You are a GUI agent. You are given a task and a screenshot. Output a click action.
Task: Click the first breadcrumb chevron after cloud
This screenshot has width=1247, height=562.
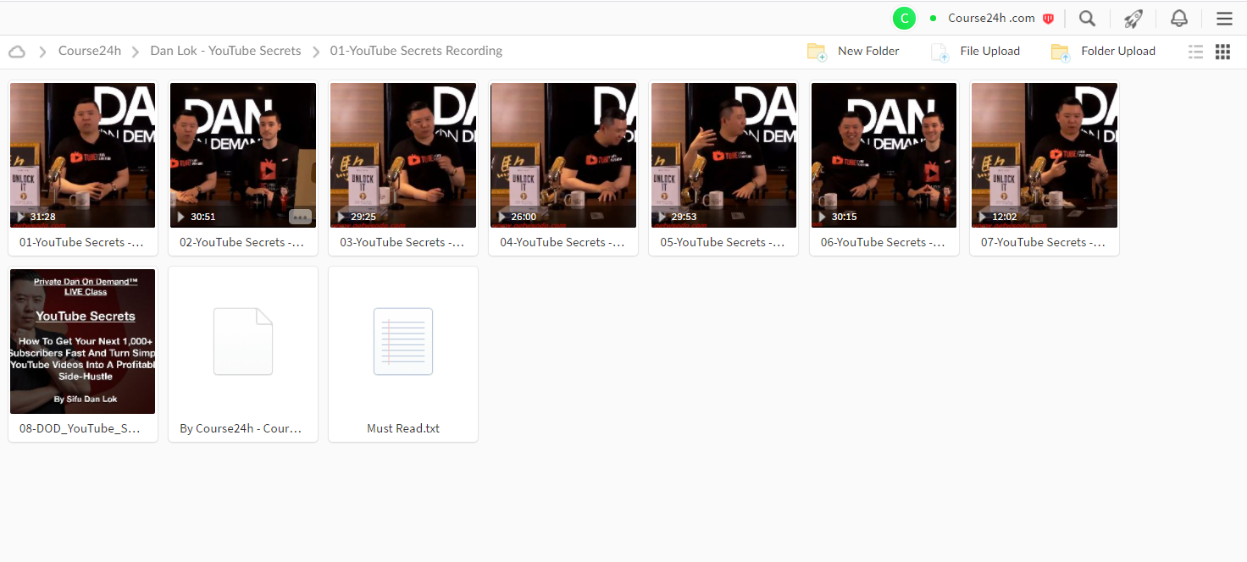(x=42, y=52)
